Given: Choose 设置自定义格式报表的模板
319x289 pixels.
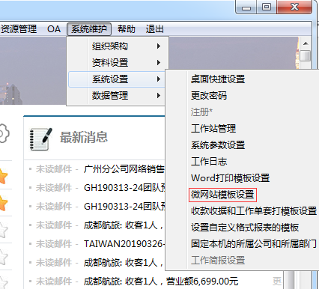Looking at the screenshot, I should 245,228.
